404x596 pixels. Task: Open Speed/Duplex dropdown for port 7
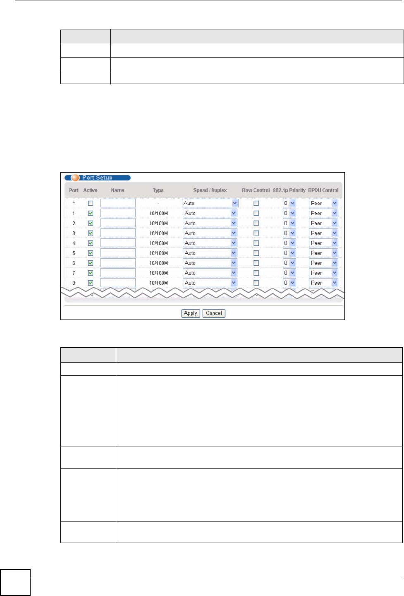(x=210, y=273)
